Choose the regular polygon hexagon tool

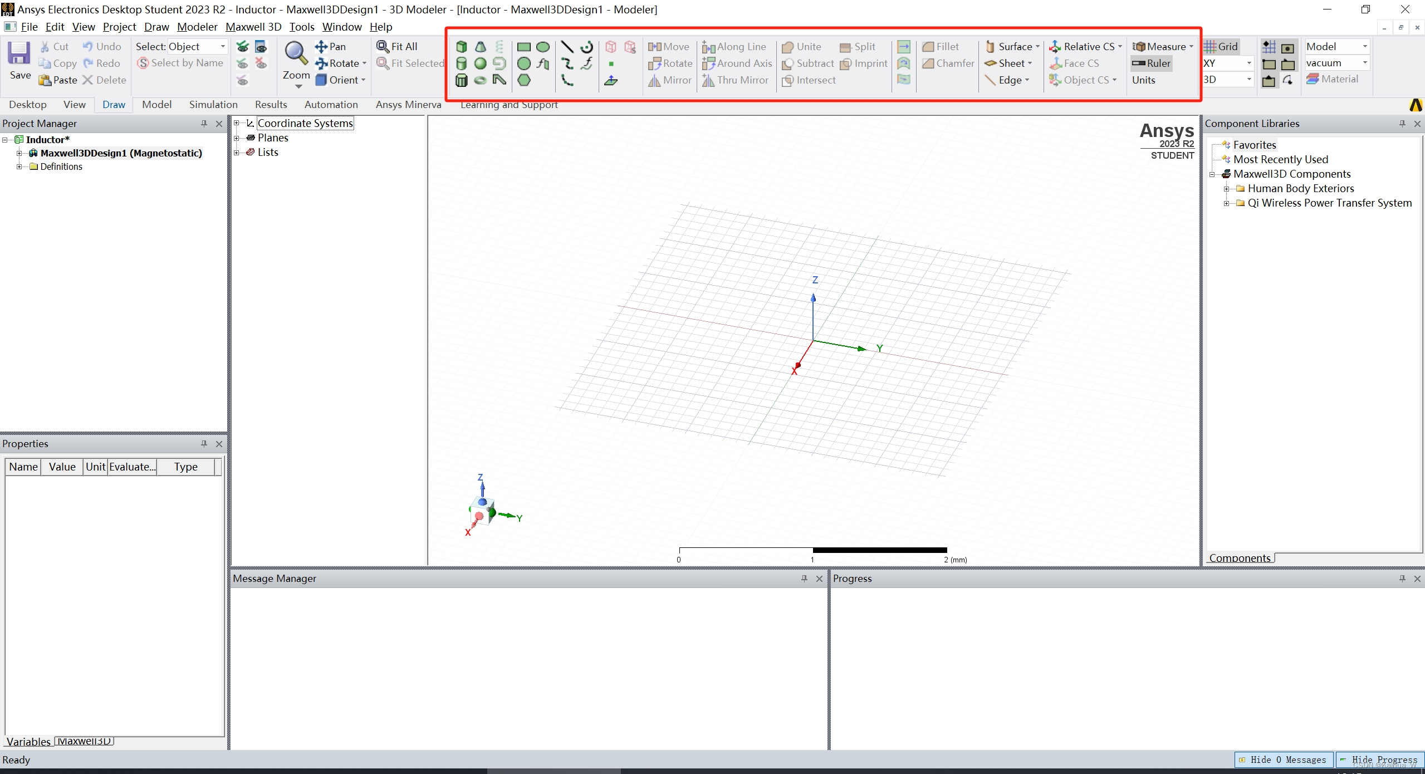[x=523, y=80]
